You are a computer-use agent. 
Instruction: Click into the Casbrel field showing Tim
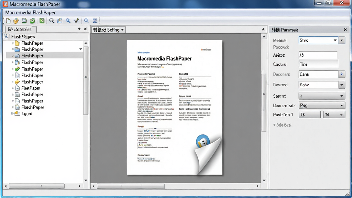coord(318,64)
